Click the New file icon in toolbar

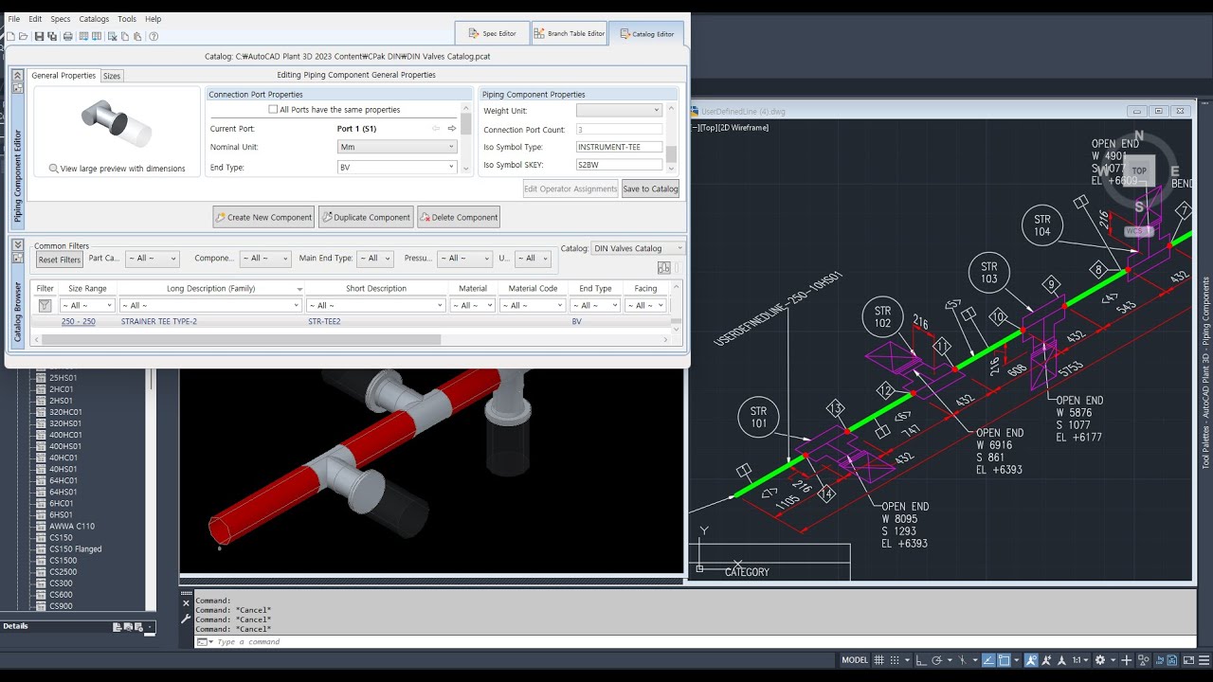(x=10, y=37)
